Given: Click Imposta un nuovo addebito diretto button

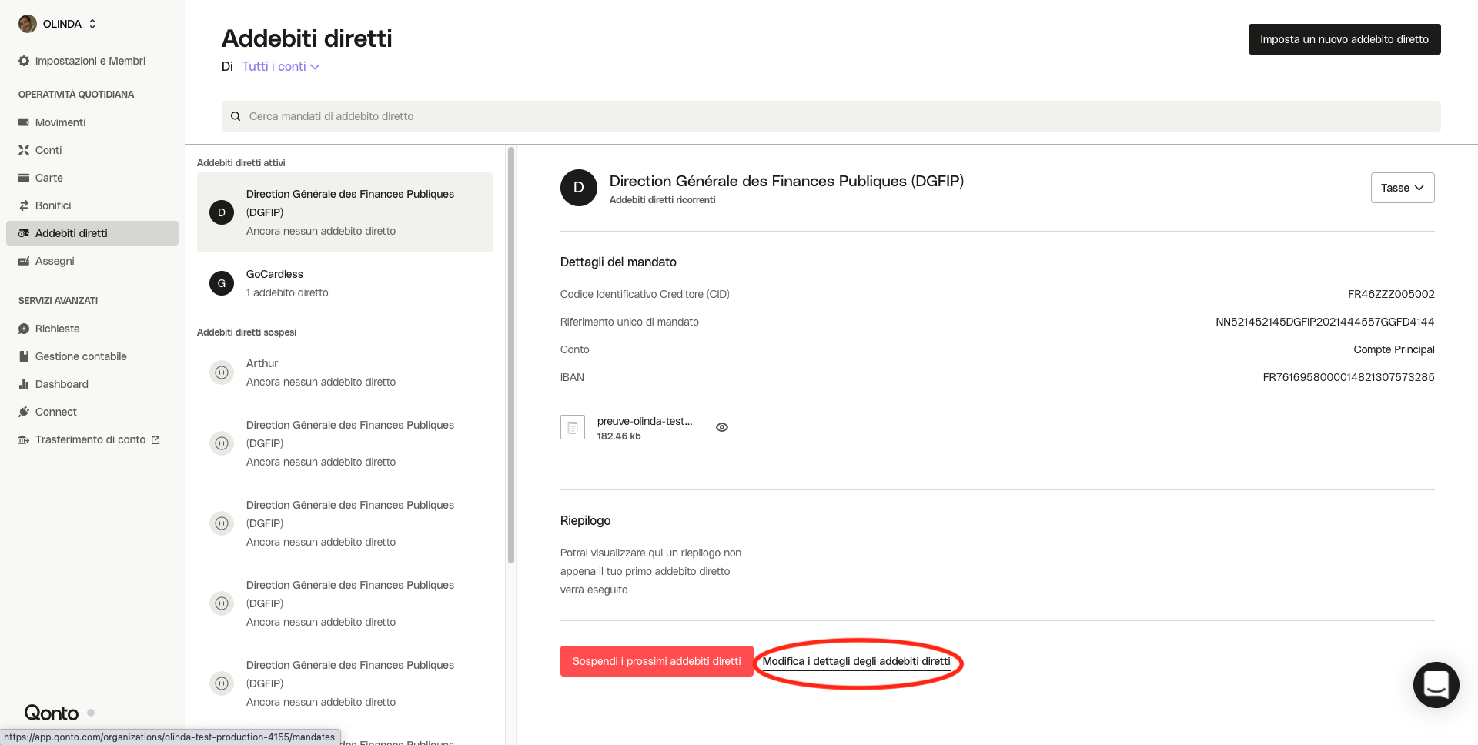Looking at the screenshot, I should pos(1344,39).
